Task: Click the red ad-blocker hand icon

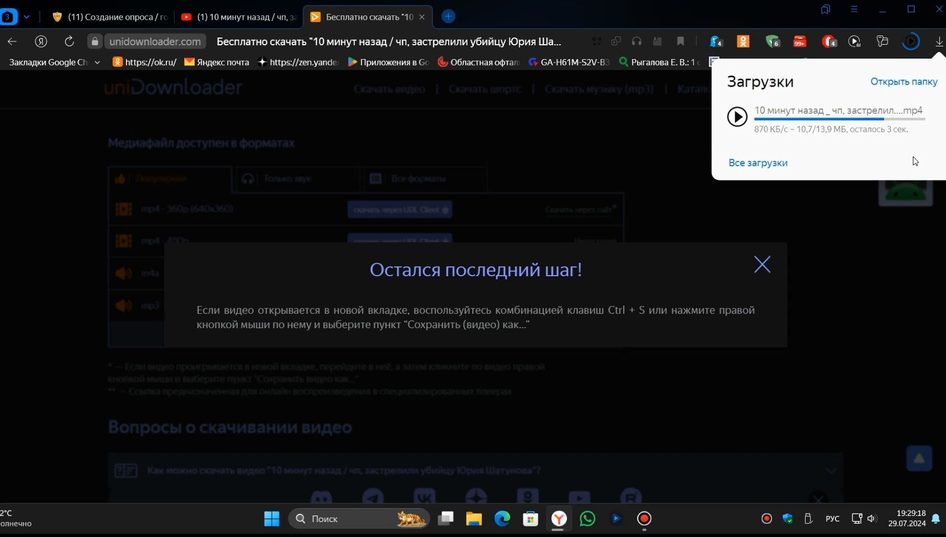Action: [x=827, y=41]
